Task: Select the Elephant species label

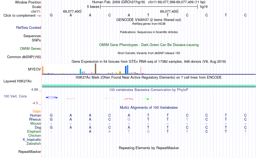Action: 34,131
